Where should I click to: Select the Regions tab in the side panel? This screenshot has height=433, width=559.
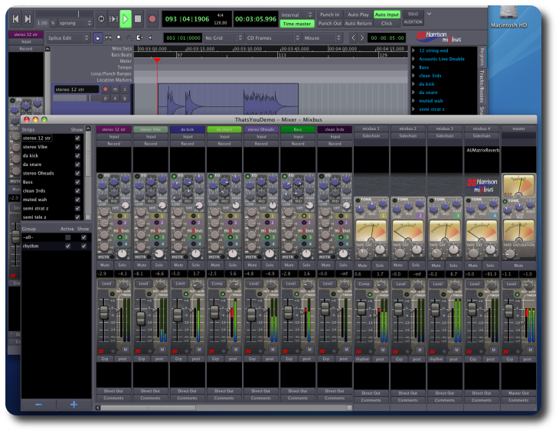(482, 57)
